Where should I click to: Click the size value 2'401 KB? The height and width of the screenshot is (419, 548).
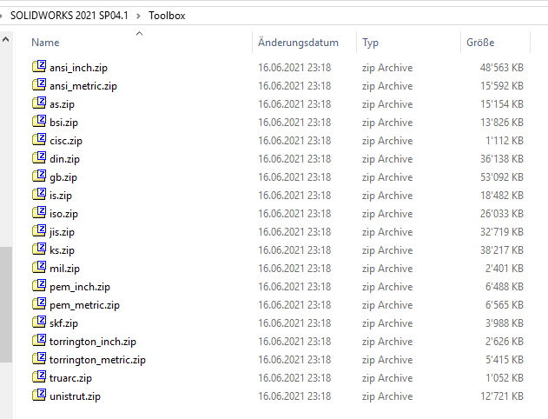505,269
